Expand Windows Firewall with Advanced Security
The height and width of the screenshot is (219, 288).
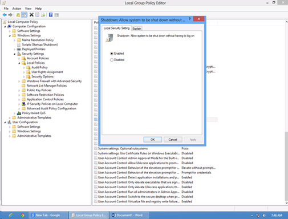[x=19, y=82]
